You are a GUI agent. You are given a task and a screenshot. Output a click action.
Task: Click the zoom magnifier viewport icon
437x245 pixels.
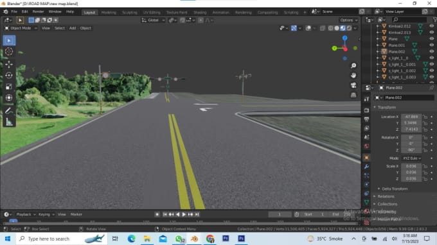[353, 65]
